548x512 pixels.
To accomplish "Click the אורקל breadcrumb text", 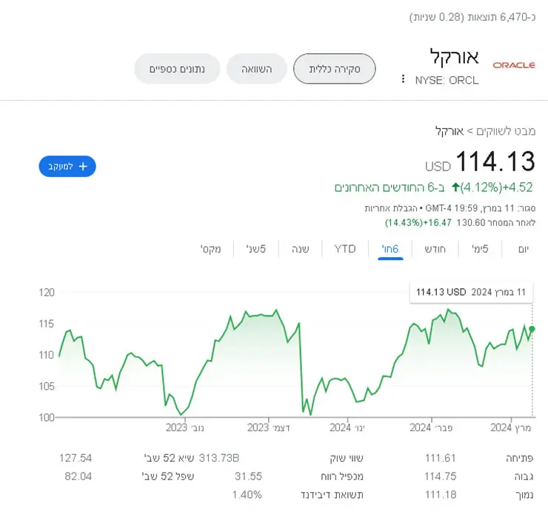I will click(x=450, y=131).
